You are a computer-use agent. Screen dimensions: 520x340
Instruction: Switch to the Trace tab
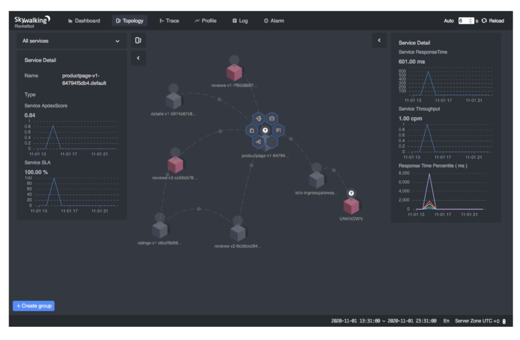coord(169,21)
